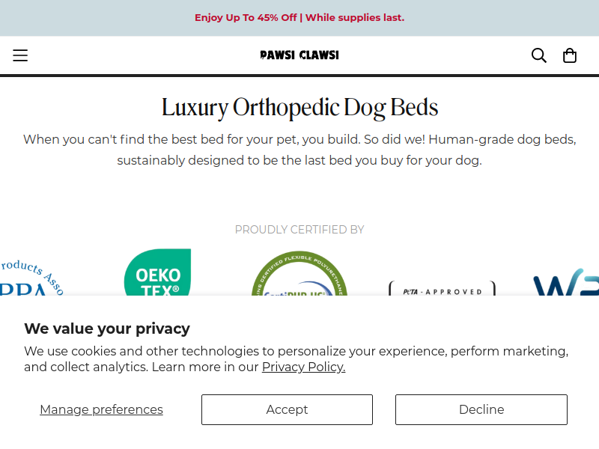Click the OEKO-TEX certification logo
The height and width of the screenshot is (449, 599).
click(157, 272)
